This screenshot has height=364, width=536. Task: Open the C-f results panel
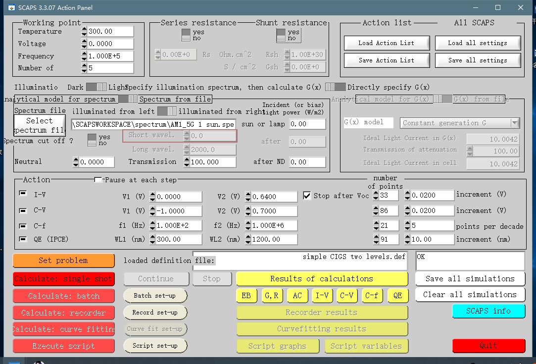click(372, 296)
